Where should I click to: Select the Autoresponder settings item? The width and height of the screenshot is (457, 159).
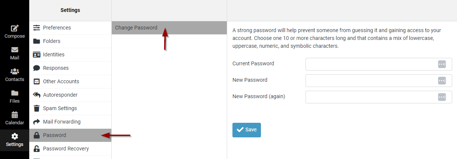coord(60,95)
